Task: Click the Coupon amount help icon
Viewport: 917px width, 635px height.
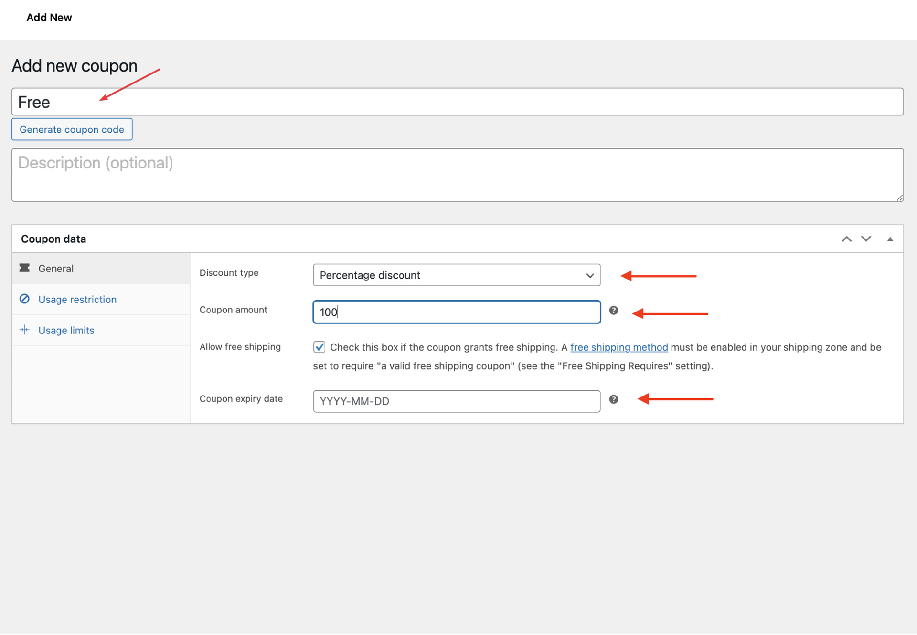Action: (614, 311)
